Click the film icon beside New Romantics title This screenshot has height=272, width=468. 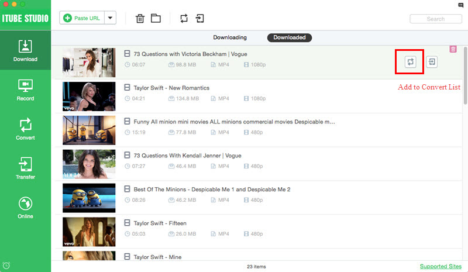click(127, 88)
